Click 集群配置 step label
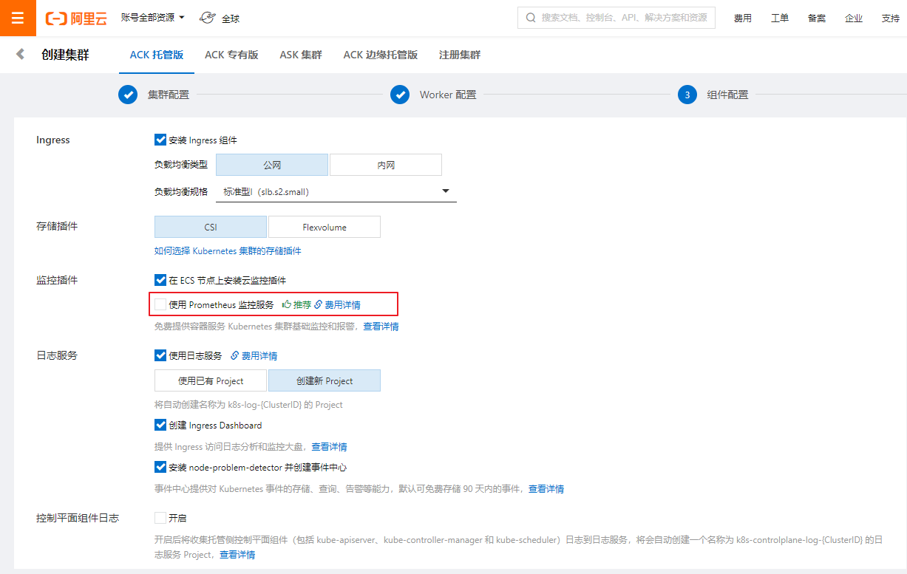The height and width of the screenshot is (574, 907). click(169, 95)
